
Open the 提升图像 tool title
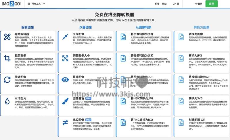[78, 77]
